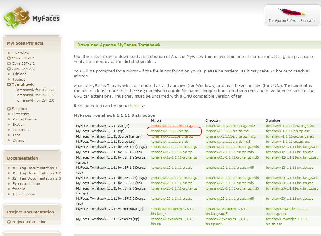View JSF Tag Documentation 1.2
Viewport: 321px width, 236px height.
click(36, 173)
